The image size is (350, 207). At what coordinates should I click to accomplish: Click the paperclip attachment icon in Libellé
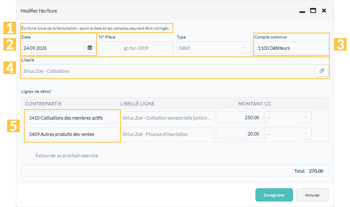tap(322, 71)
